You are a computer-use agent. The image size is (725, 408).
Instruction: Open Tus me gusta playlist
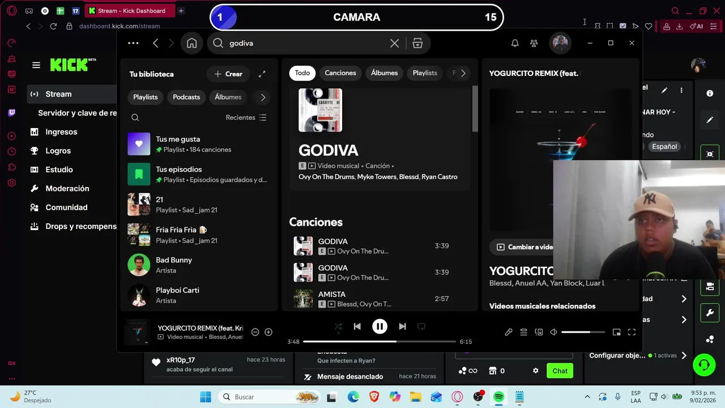[198, 144]
